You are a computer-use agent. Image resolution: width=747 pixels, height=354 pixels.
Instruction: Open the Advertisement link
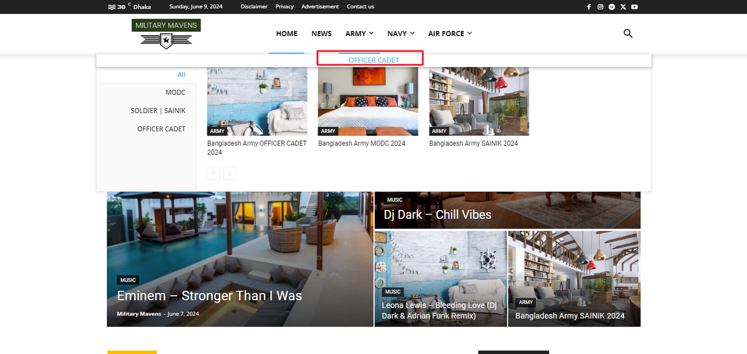coord(320,6)
